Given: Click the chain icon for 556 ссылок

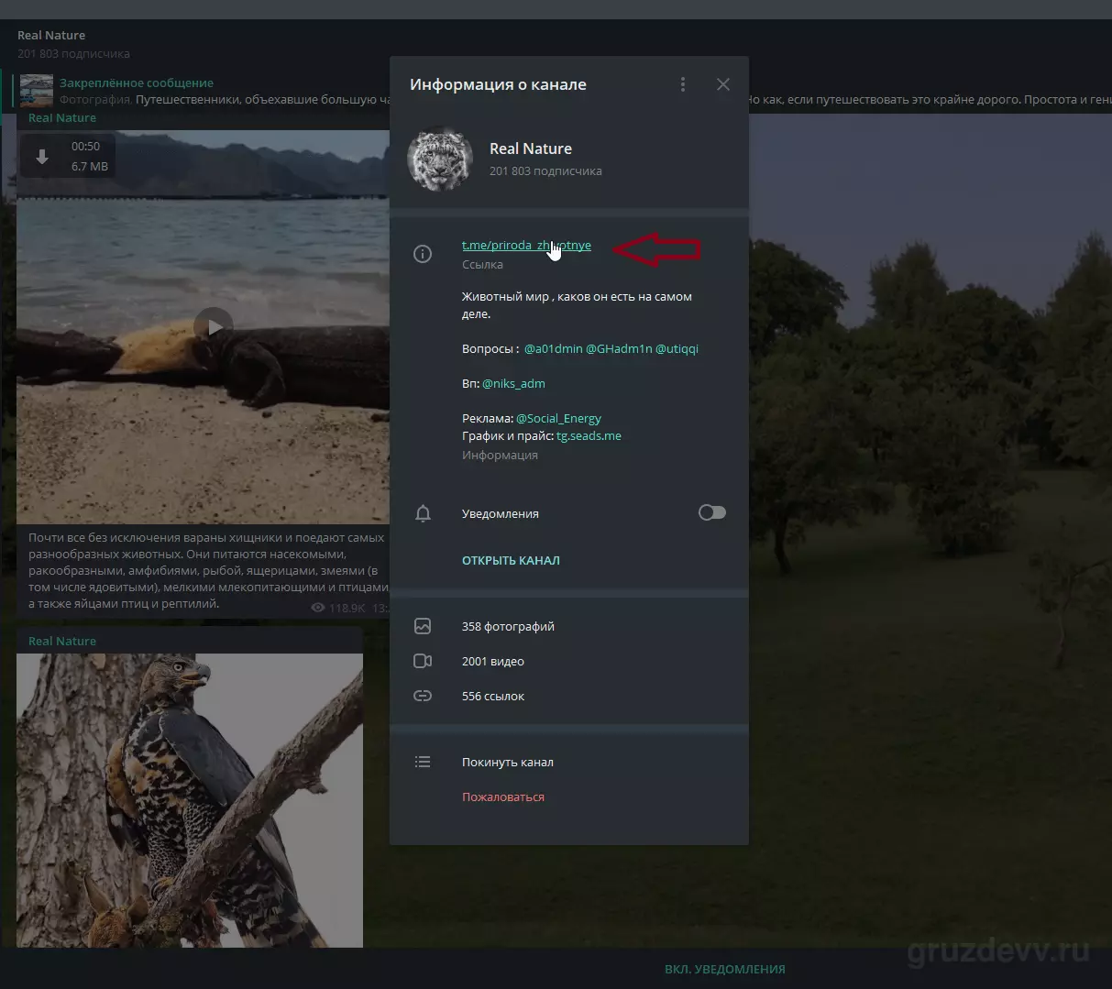Looking at the screenshot, I should point(423,697).
